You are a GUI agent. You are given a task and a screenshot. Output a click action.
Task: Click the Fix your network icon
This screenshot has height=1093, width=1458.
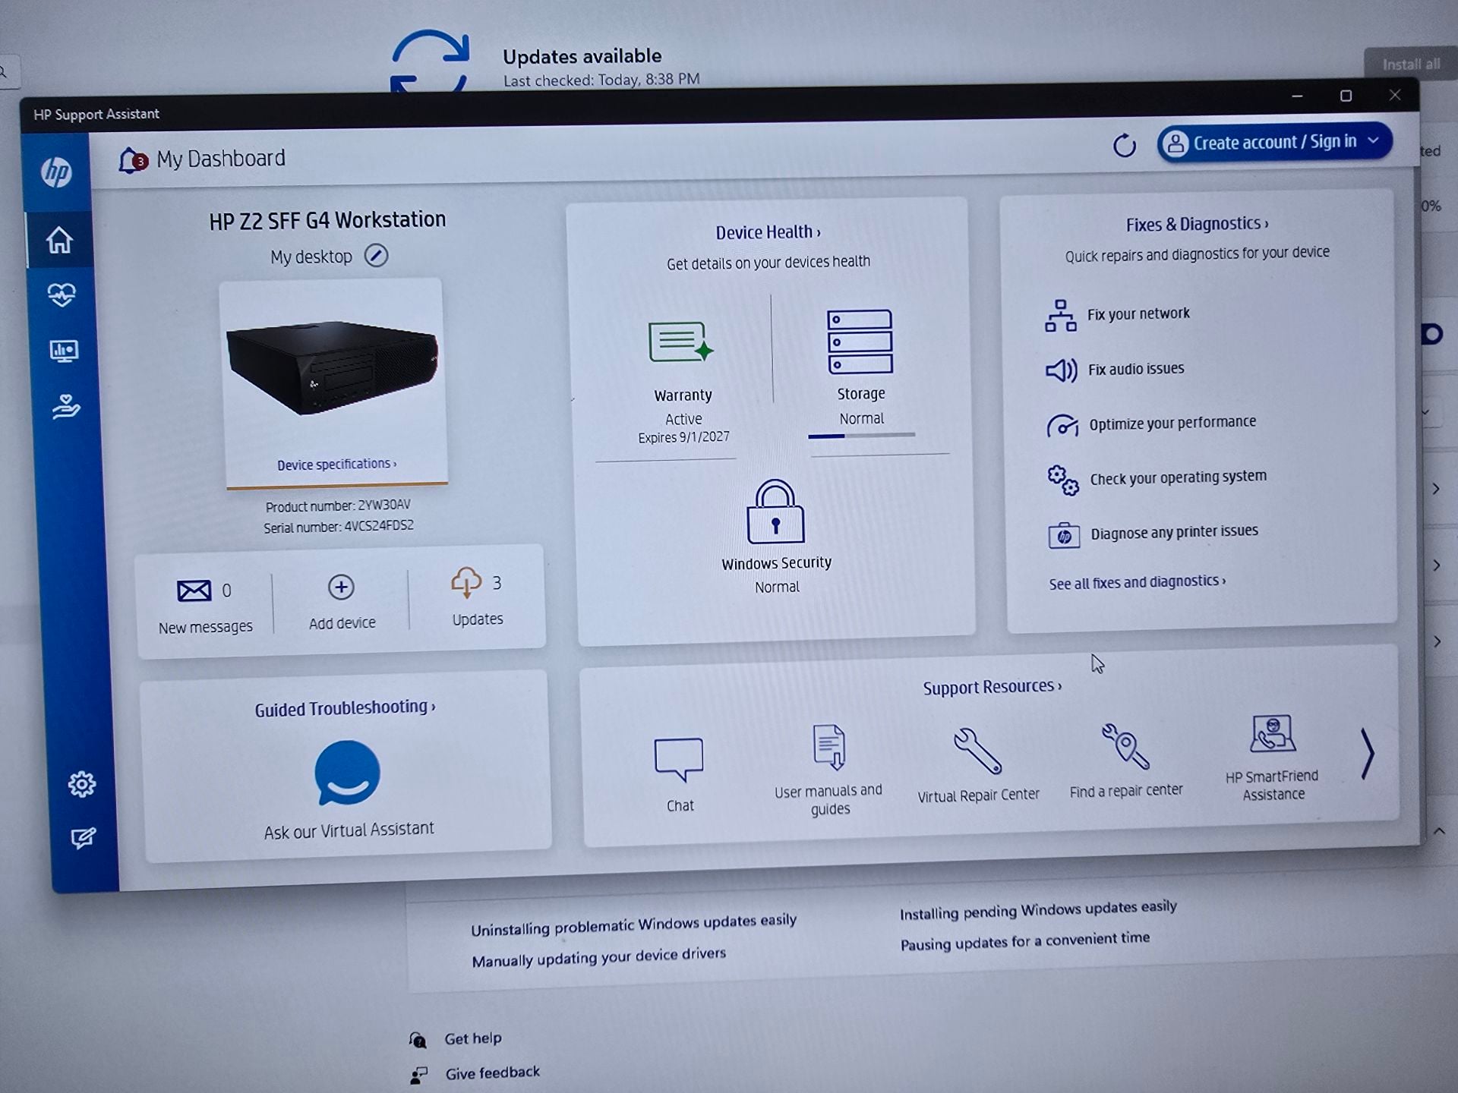coord(1060,316)
